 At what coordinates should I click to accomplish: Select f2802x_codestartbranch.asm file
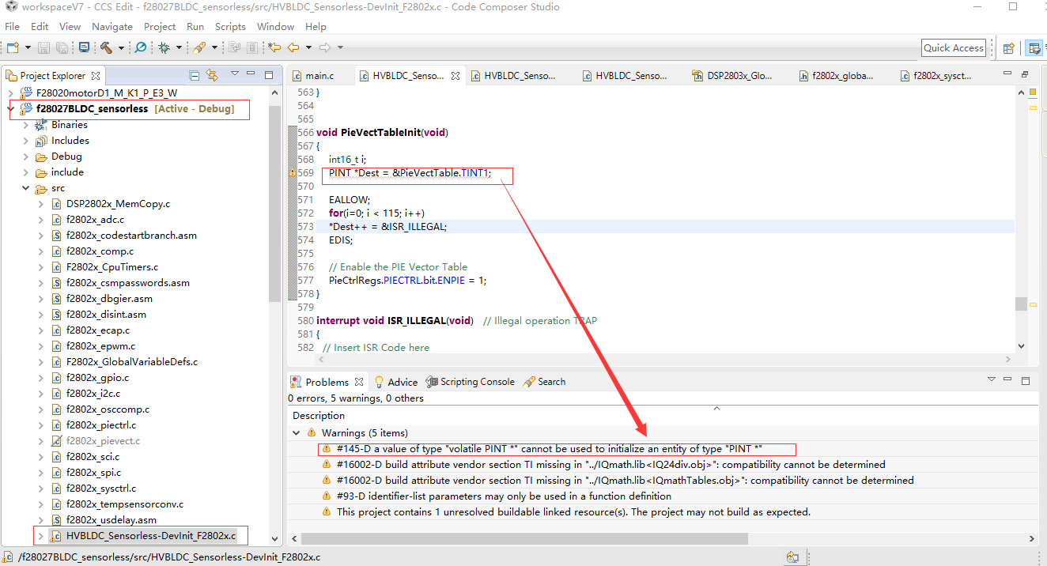pyautogui.click(x=131, y=235)
